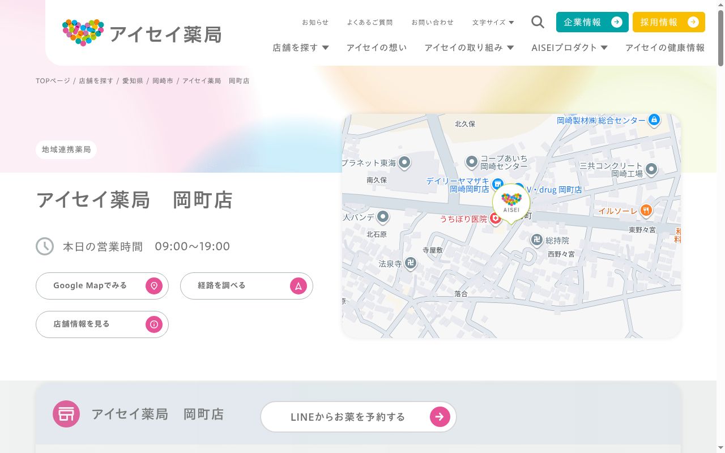The width and height of the screenshot is (725, 453).
Task: Click the AISEI heart map marker
Action: click(511, 203)
